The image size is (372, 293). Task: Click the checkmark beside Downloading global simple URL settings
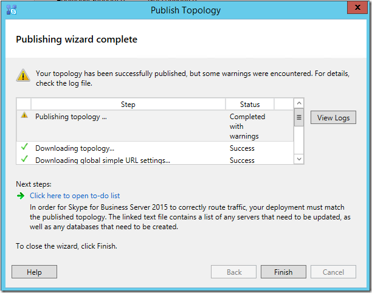coord(24,159)
